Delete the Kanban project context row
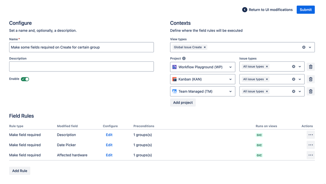 [x=310, y=79]
